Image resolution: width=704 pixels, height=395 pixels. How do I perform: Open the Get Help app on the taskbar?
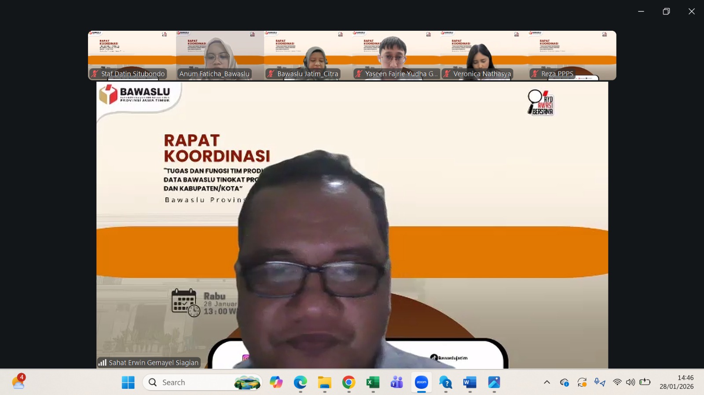point(446,383)
